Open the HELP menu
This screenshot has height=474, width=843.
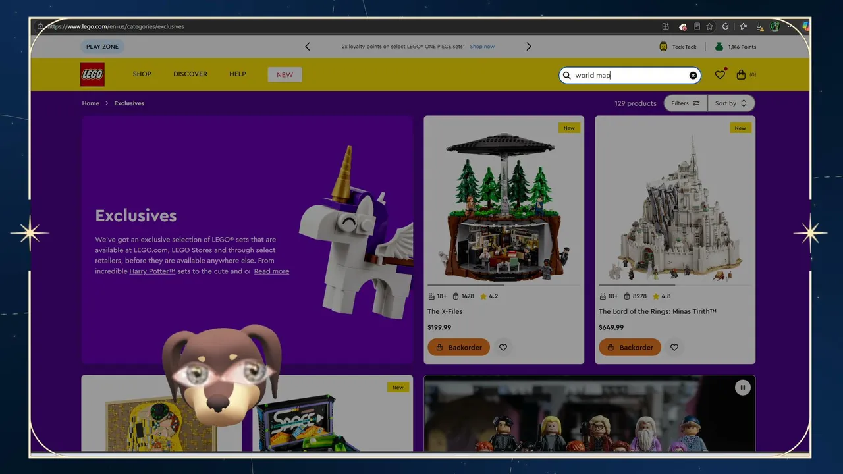pos(238,74)
